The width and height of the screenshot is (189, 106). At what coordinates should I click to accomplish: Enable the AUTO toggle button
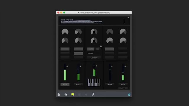(91, 49)
